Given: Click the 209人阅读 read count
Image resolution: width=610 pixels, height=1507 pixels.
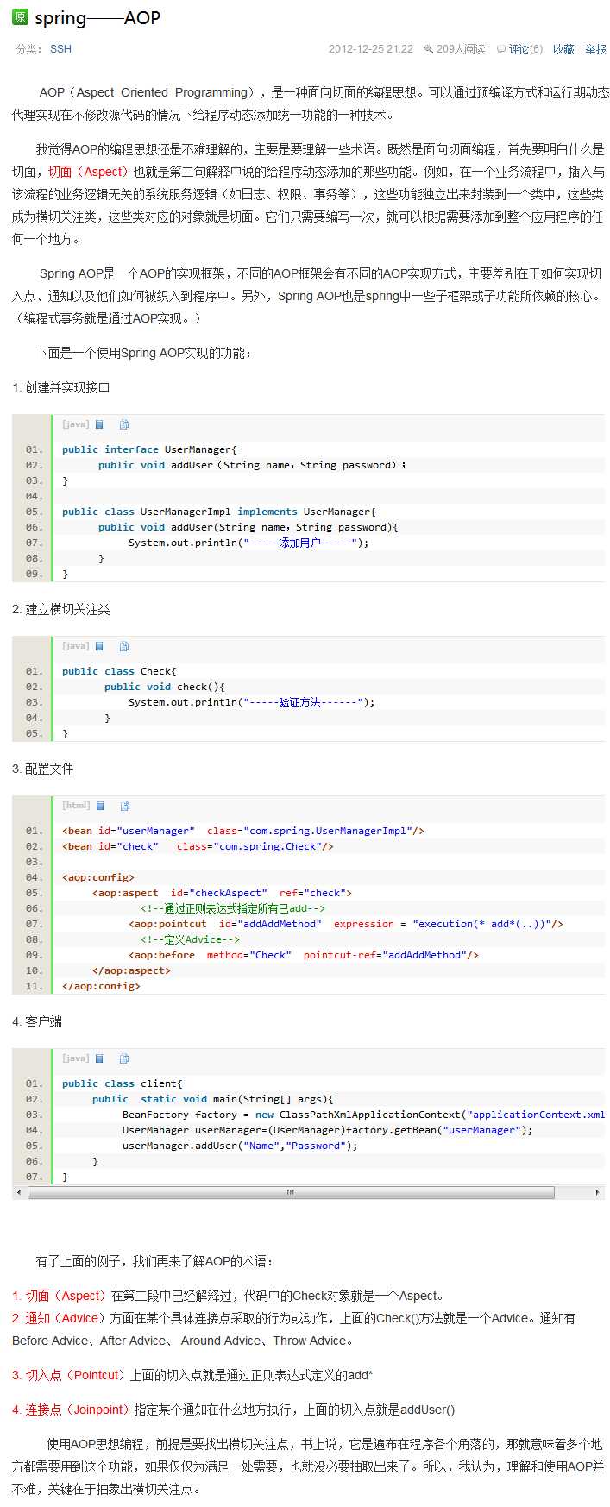Looking at the screenshot, I should (x=461, y=49).
